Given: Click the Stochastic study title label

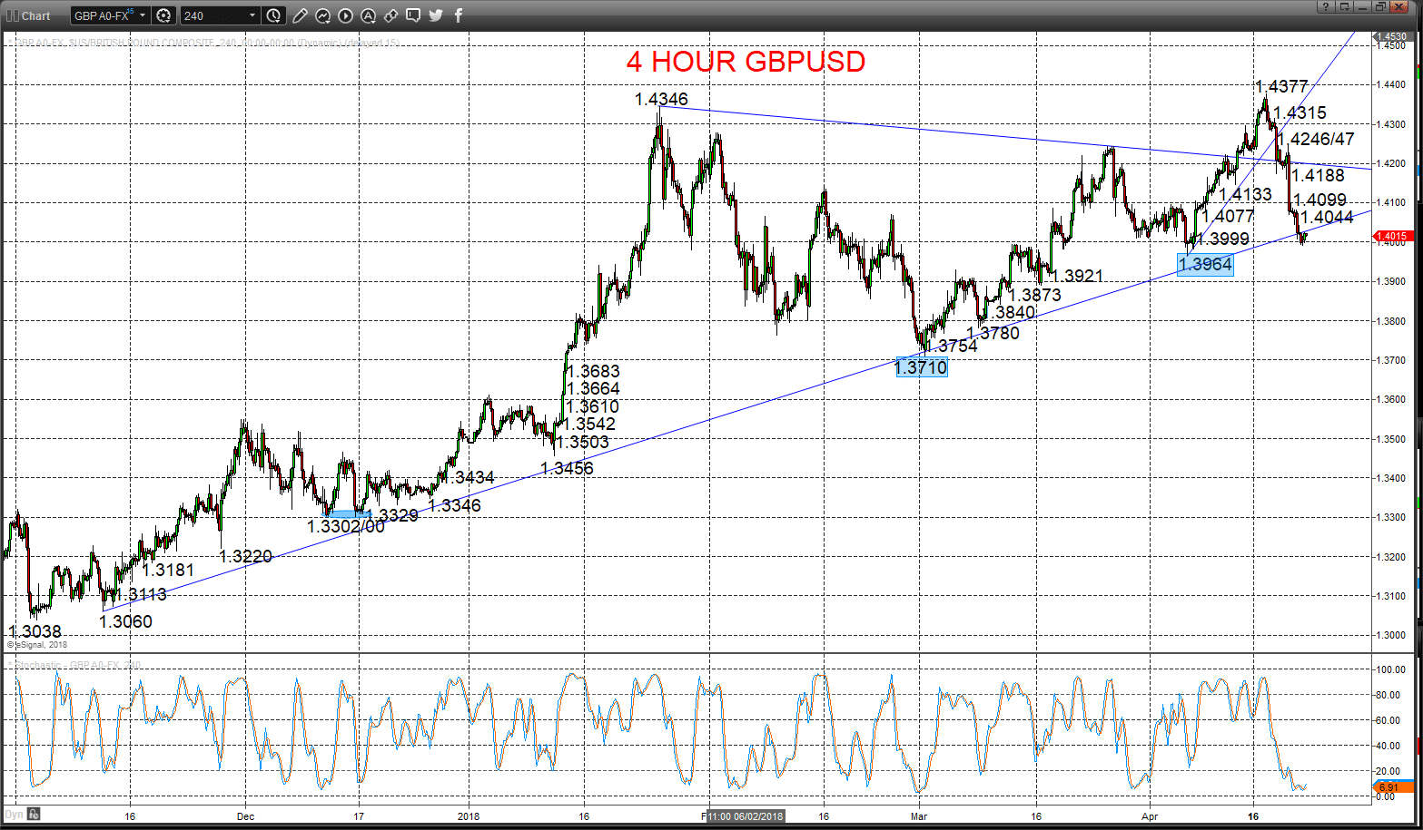Looking at the screenshot, I should (75, 665).
